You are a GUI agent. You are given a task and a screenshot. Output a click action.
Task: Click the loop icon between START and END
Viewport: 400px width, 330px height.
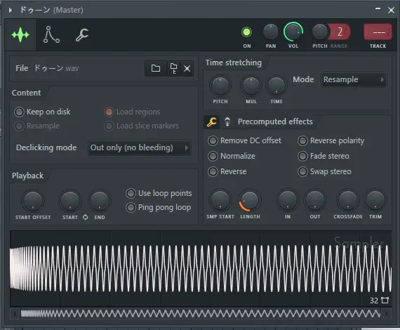click(86, 217)
